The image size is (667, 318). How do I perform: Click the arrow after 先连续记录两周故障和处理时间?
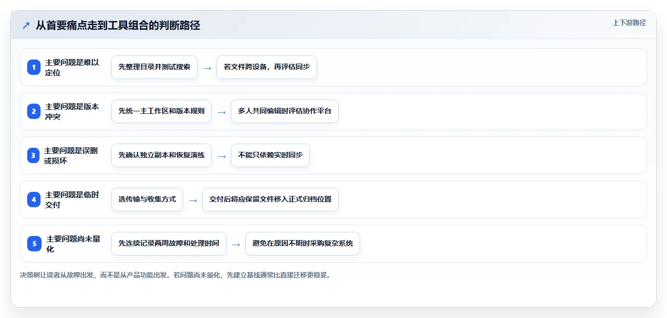pyautogui.click(x=236, y=244)
